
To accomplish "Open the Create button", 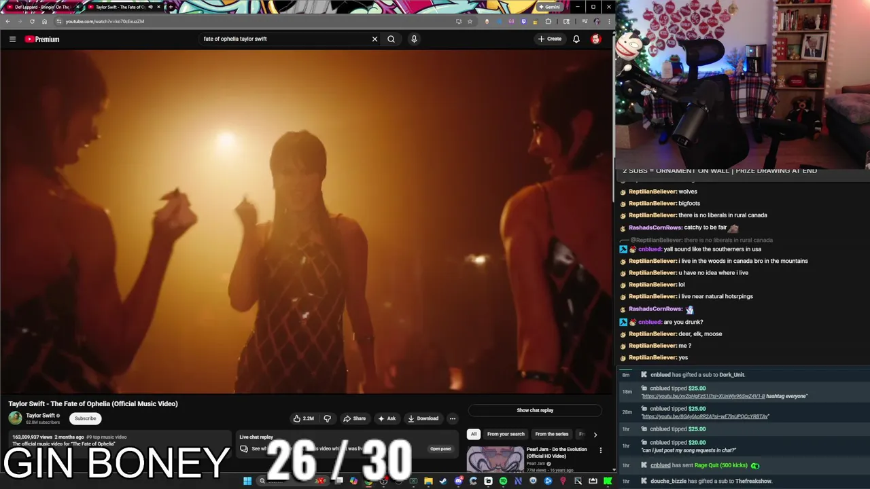I will 550,39.
